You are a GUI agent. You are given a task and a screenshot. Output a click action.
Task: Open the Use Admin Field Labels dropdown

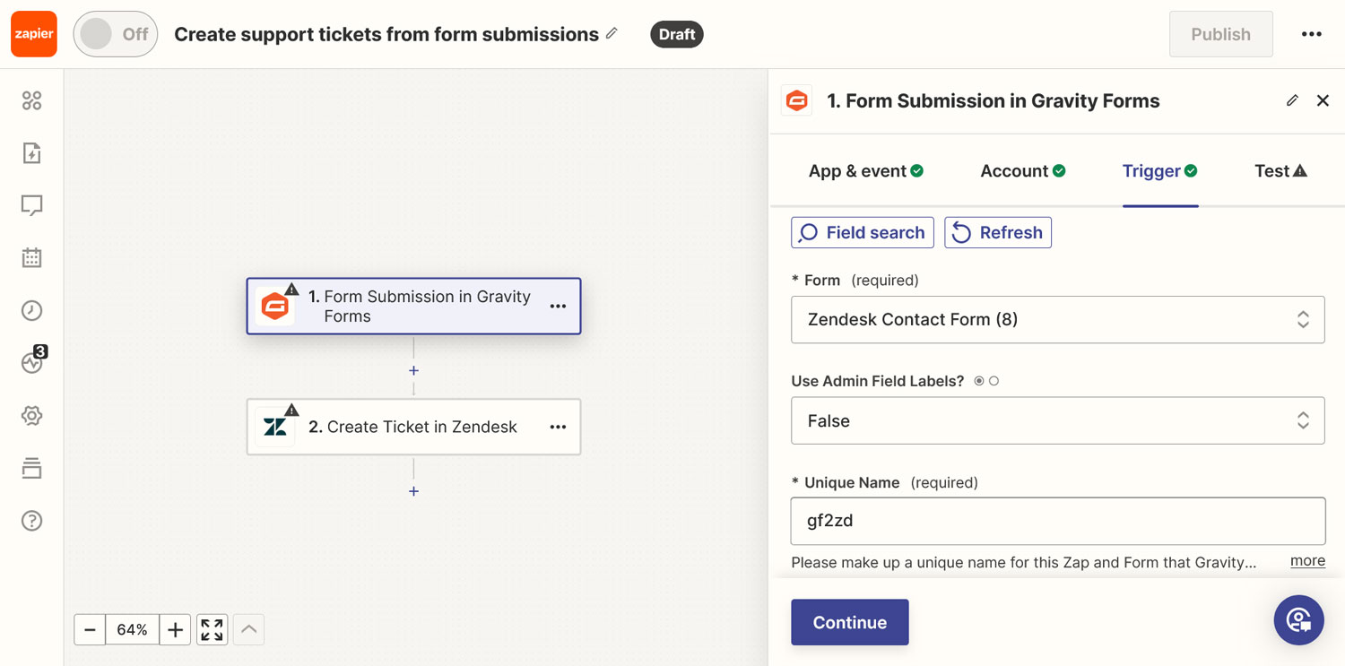pos(1057,420)
